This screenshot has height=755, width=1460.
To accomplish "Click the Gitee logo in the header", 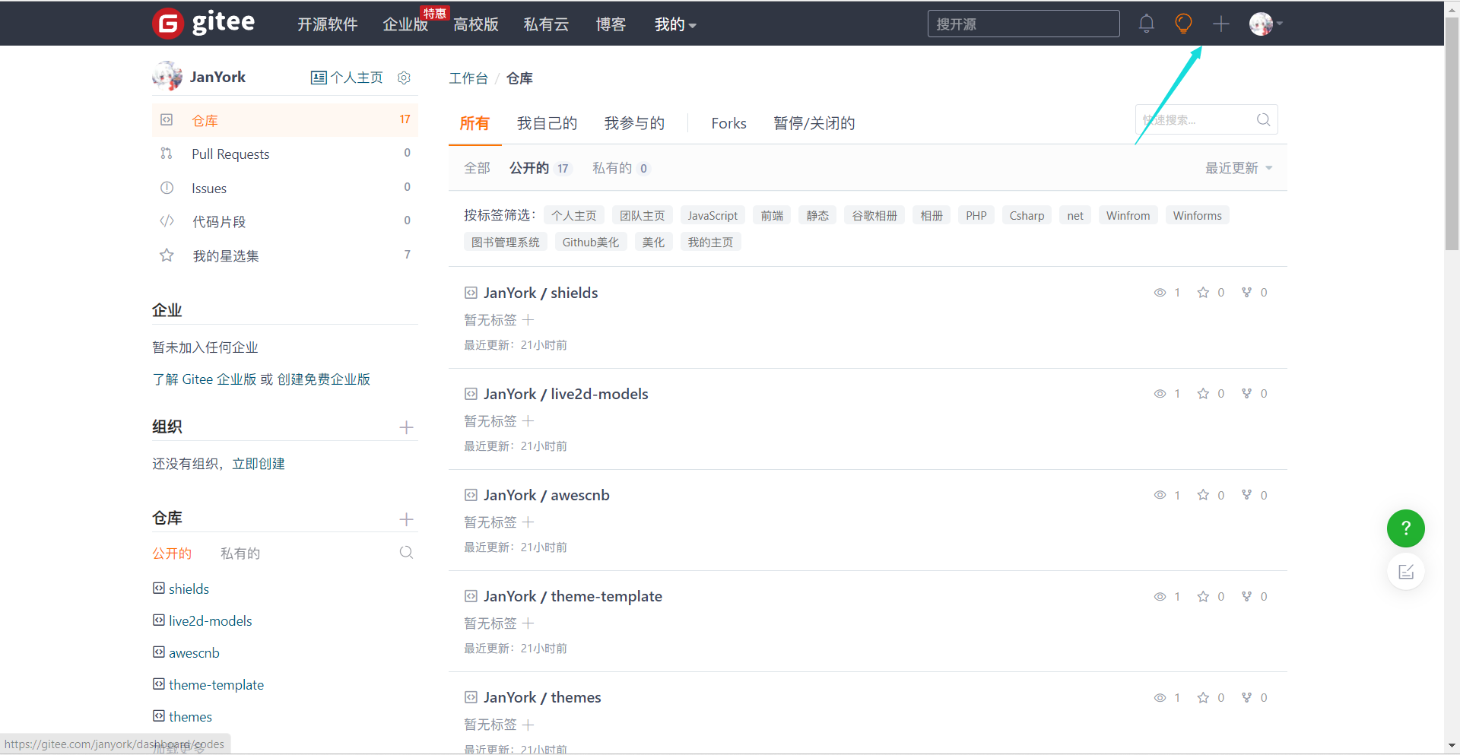I will click(x=204, y=23).
